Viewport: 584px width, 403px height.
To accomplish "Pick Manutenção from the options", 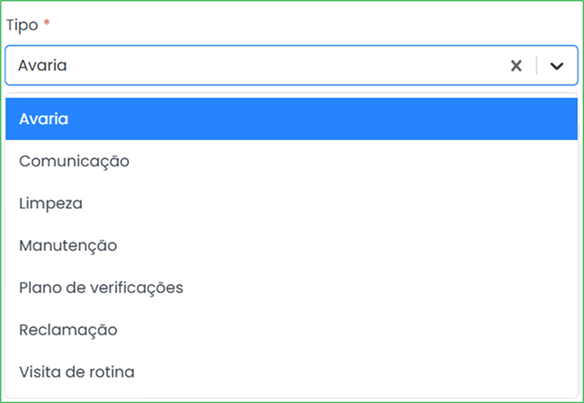I will [x=68, y=245].
